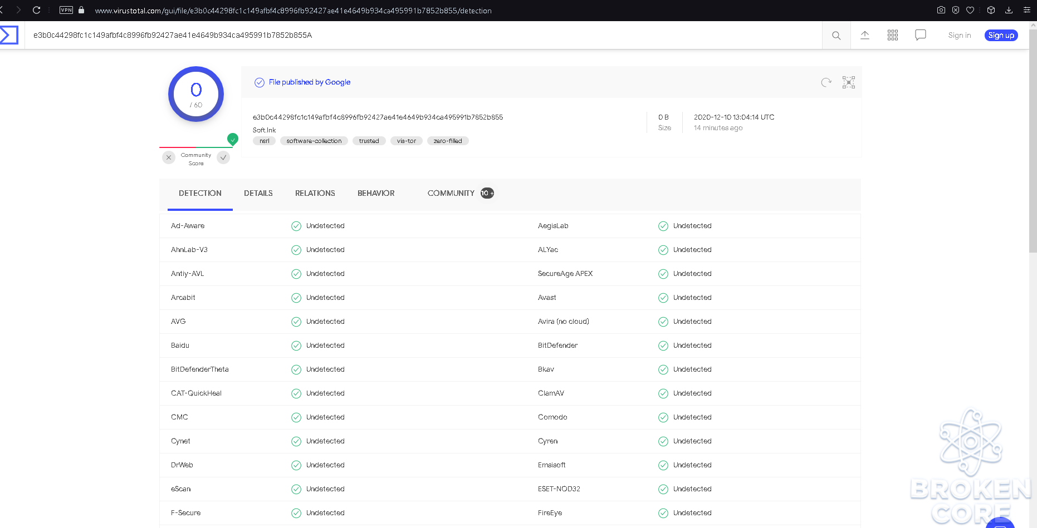Click the ClamAV engine name
Viewport: 1037px width, 528px height.
pyautogui.click(x=551, y=393)
